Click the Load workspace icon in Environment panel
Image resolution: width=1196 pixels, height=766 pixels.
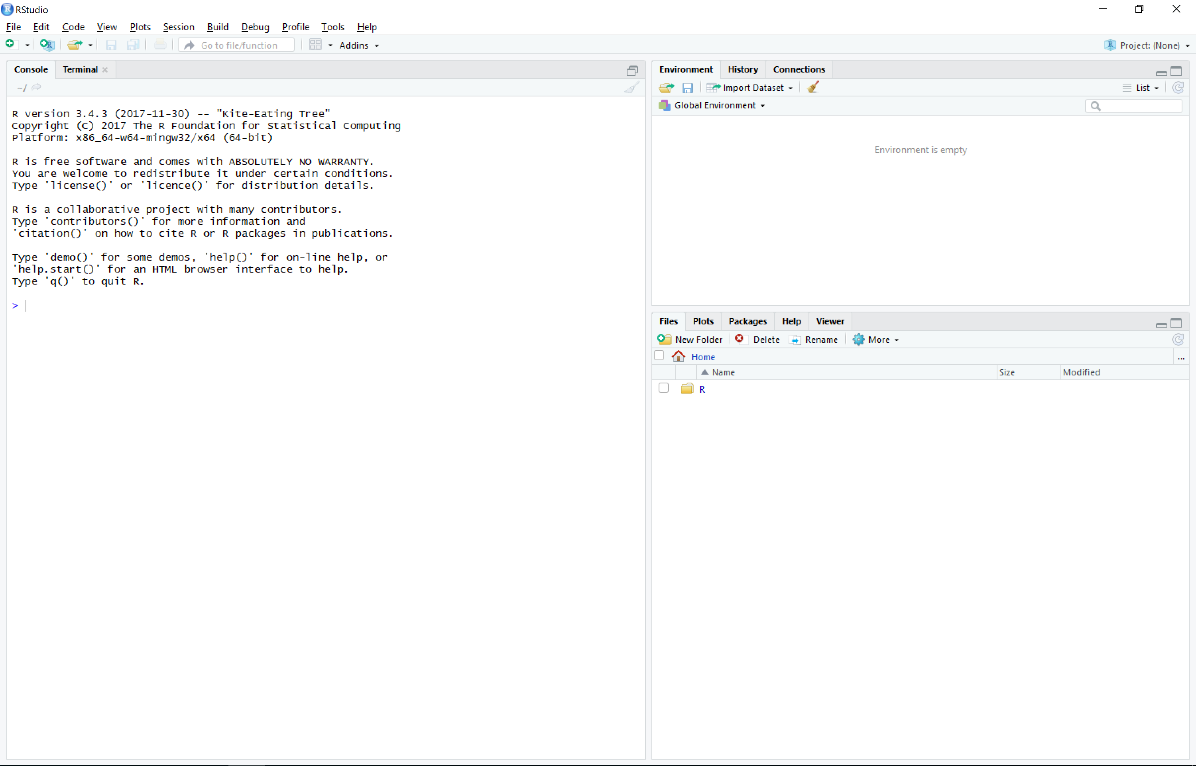(667, 87)
